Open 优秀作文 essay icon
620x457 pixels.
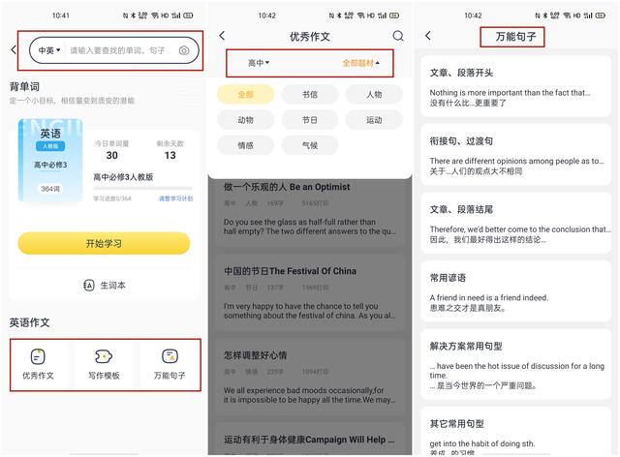[x=38, y=356]
